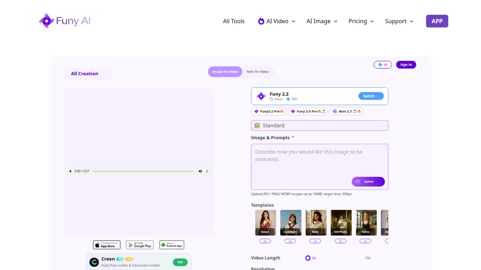Click the 30 credits badge
Image resolution: width=481 pixels, height=270 pixels.
click(x=382, y=64)
